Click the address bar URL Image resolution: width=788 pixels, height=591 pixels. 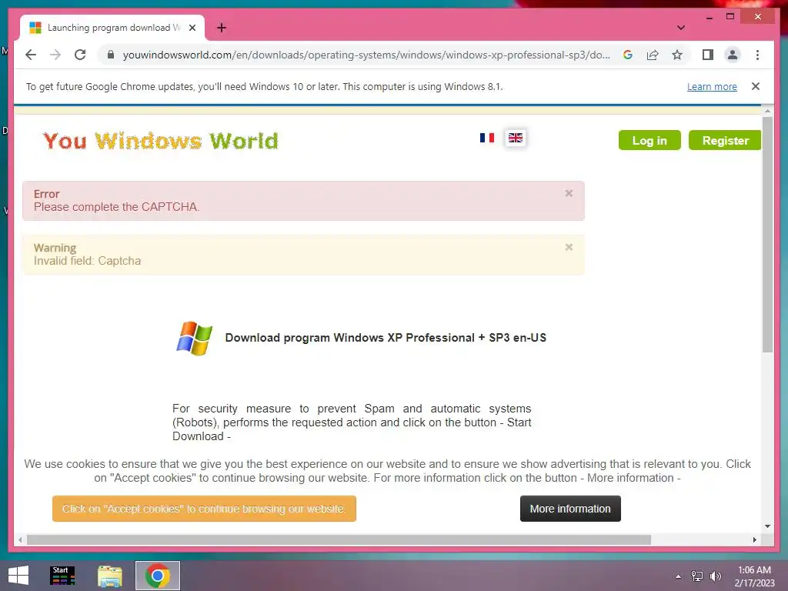coord(366,55)
